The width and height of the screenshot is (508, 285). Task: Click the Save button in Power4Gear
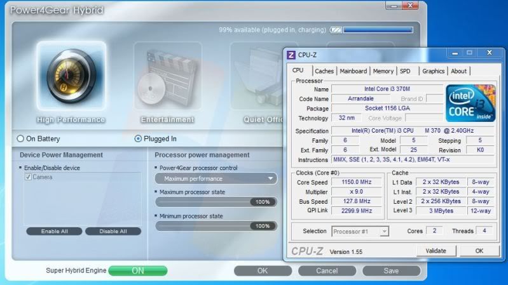coord(391,271)
